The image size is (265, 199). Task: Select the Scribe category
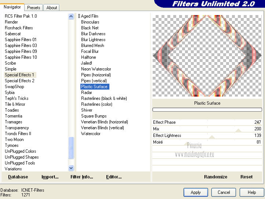coord(10,63)
